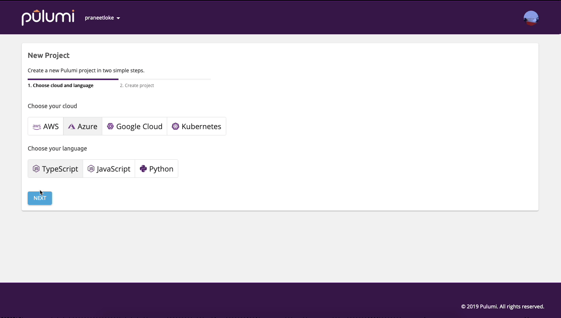The width and height of the screenshot is (561, 318).
Task: Switch language selection to Python
Action: (156, 169)
